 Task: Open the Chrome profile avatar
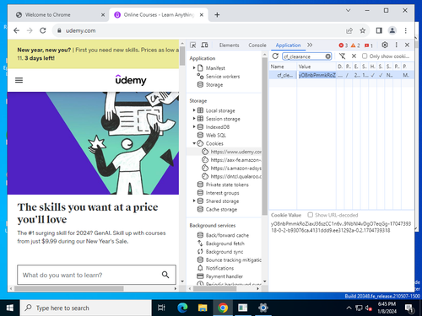[392, 30]
